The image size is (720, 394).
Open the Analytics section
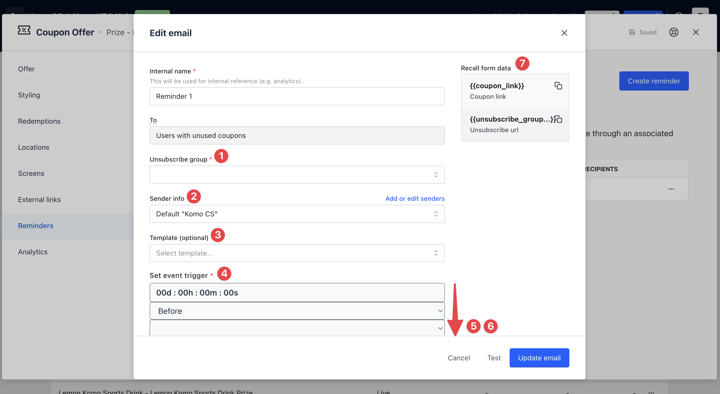33,252
